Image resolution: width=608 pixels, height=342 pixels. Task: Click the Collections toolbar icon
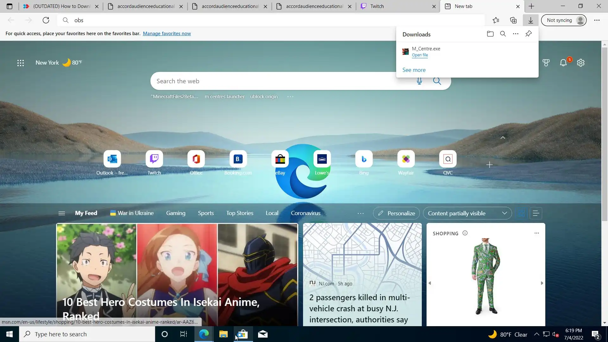tap(513, 20)
